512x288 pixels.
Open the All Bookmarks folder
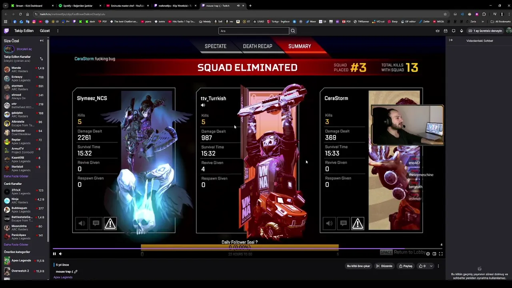click(x=500, y=22)
